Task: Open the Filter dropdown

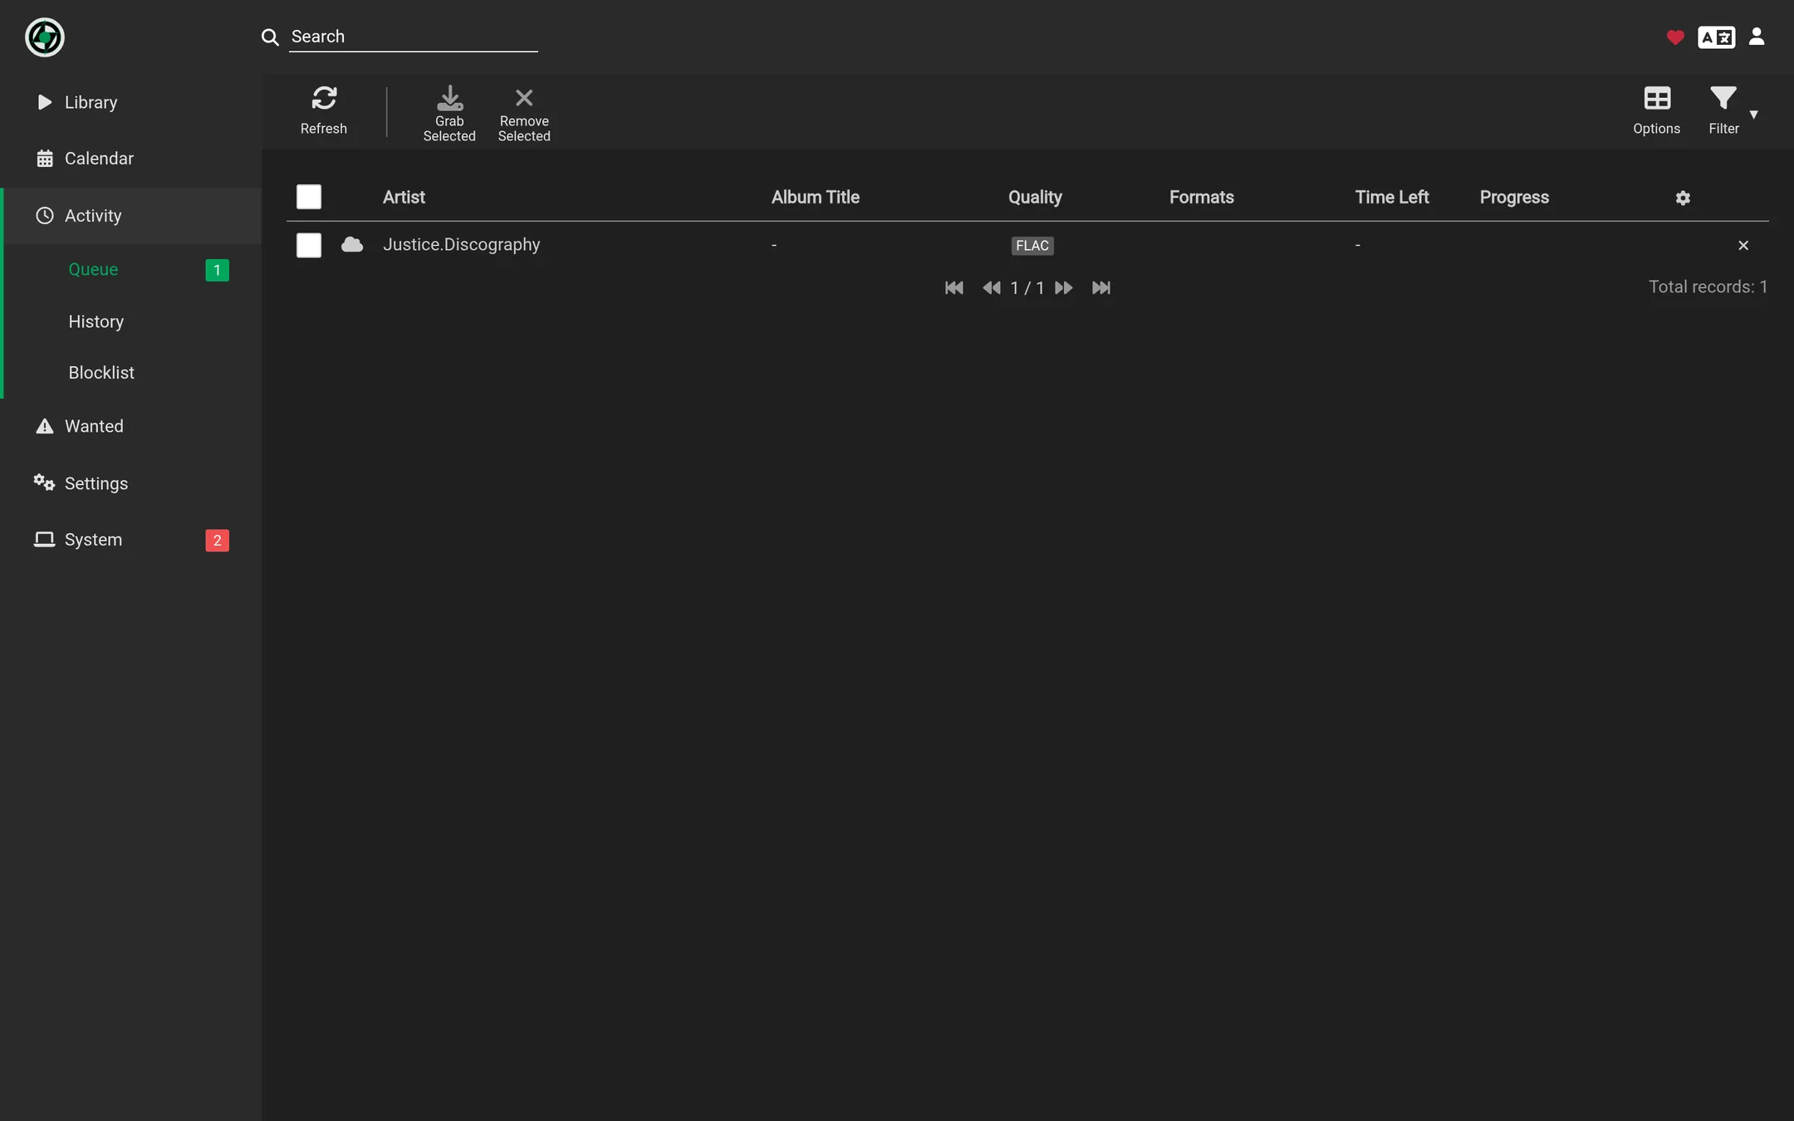Action: click(x=1733, y=111)
